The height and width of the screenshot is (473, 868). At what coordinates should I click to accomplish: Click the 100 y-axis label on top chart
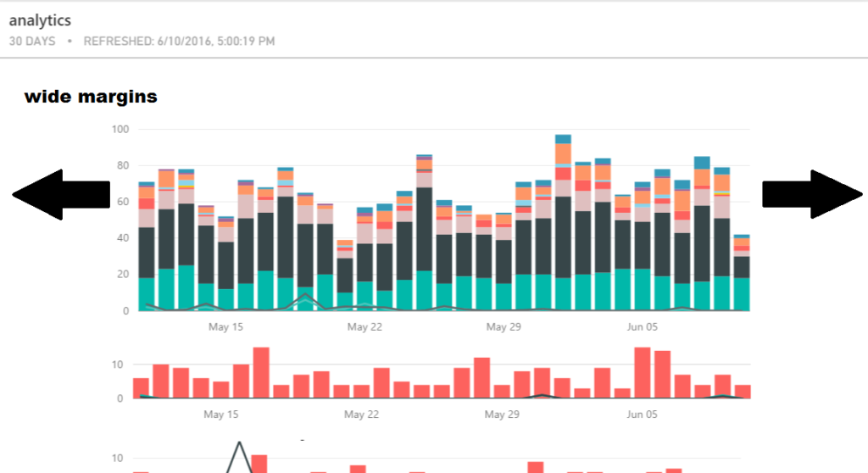[x=120, y=130]
